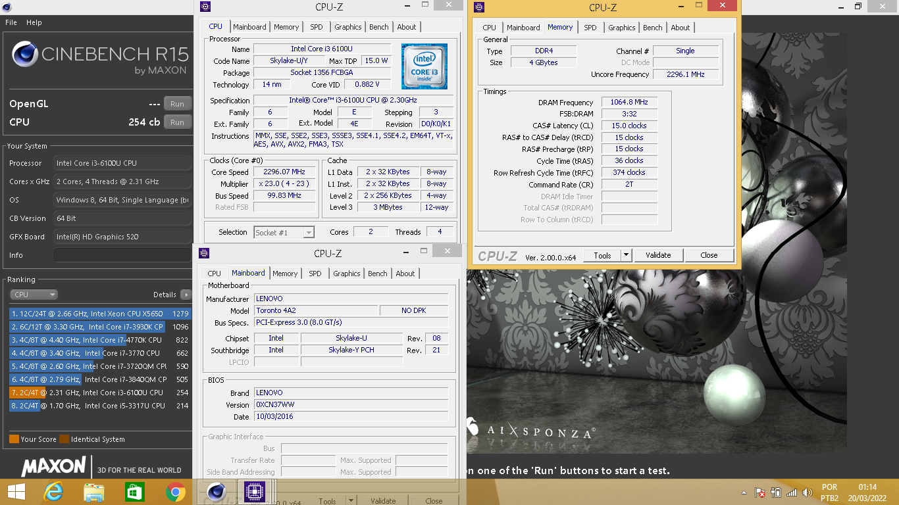Click the 1064.8 MHz DRAM Frequency value
The width and height of the screenshot is (899, 505).
(x=629, y=103)
